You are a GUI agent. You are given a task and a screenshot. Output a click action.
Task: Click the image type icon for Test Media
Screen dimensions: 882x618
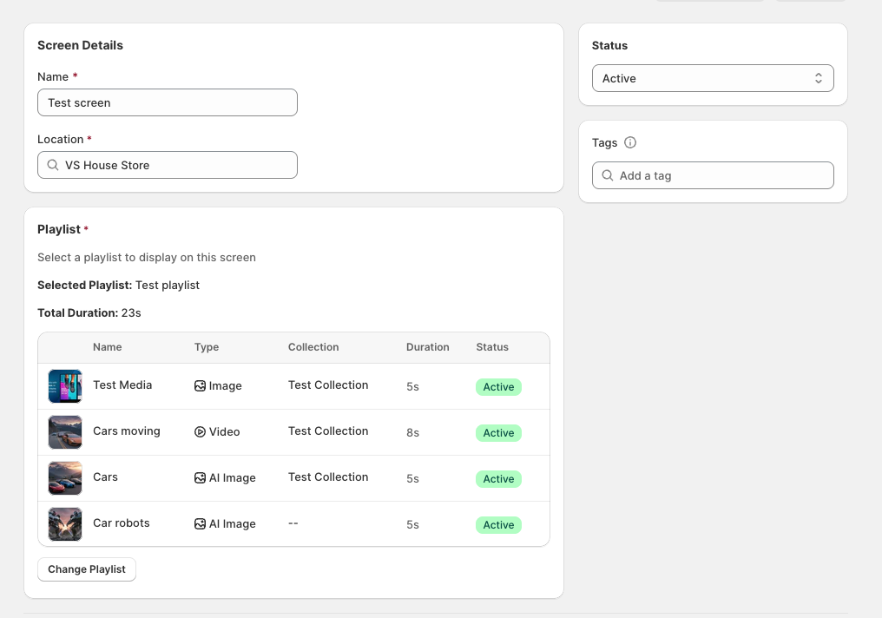(200, 385)
